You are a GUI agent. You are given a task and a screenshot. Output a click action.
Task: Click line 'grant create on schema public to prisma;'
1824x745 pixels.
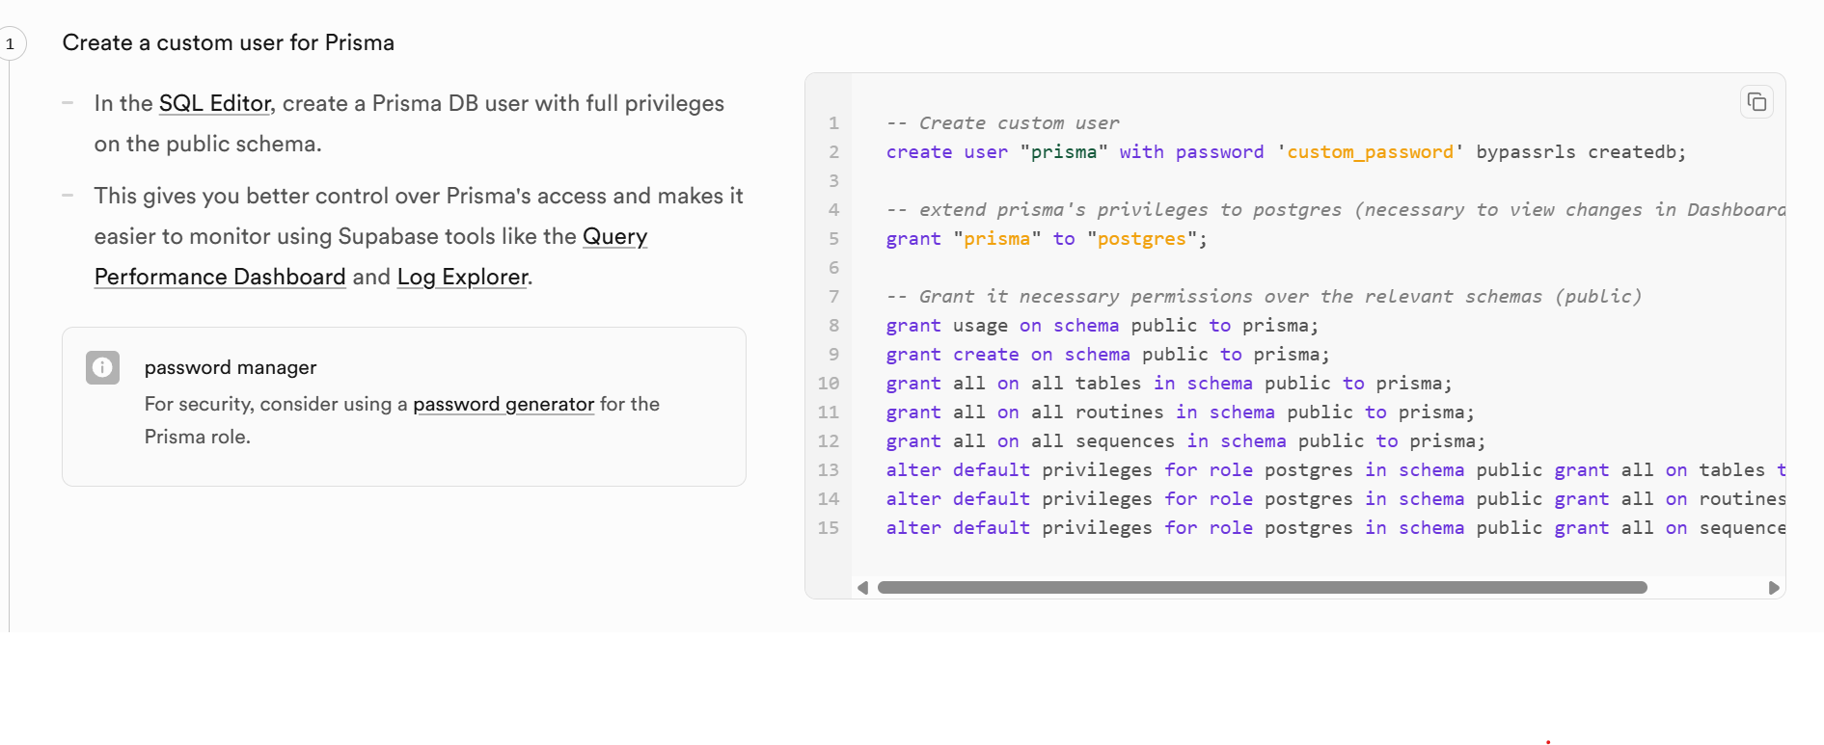(x=1108, y=355)
